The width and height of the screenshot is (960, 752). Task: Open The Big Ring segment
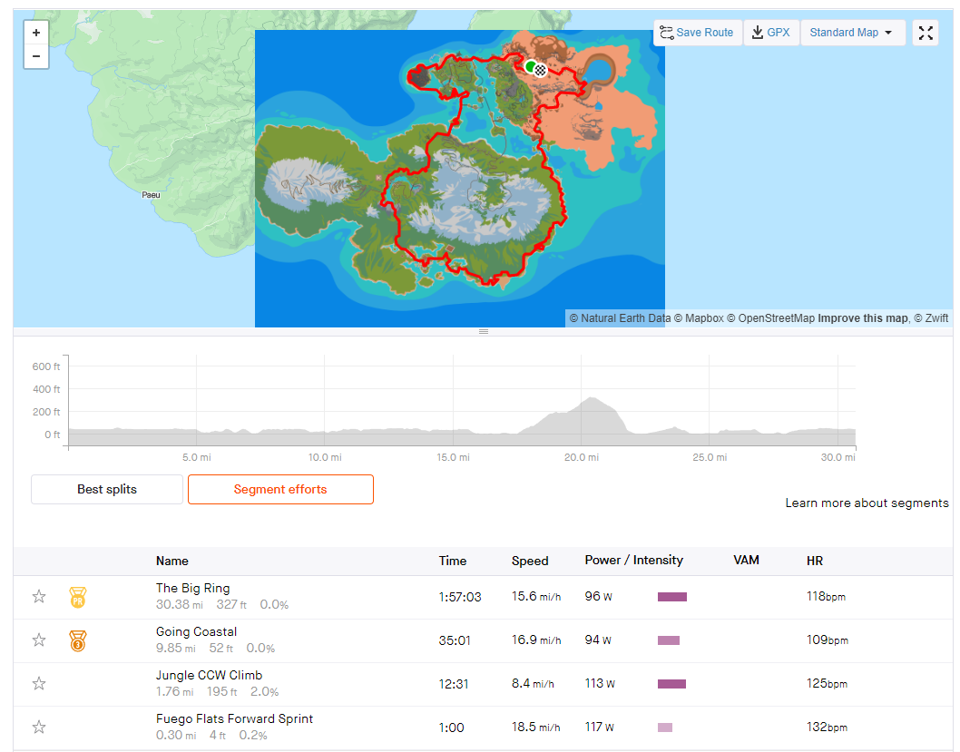tap(193, 588)
